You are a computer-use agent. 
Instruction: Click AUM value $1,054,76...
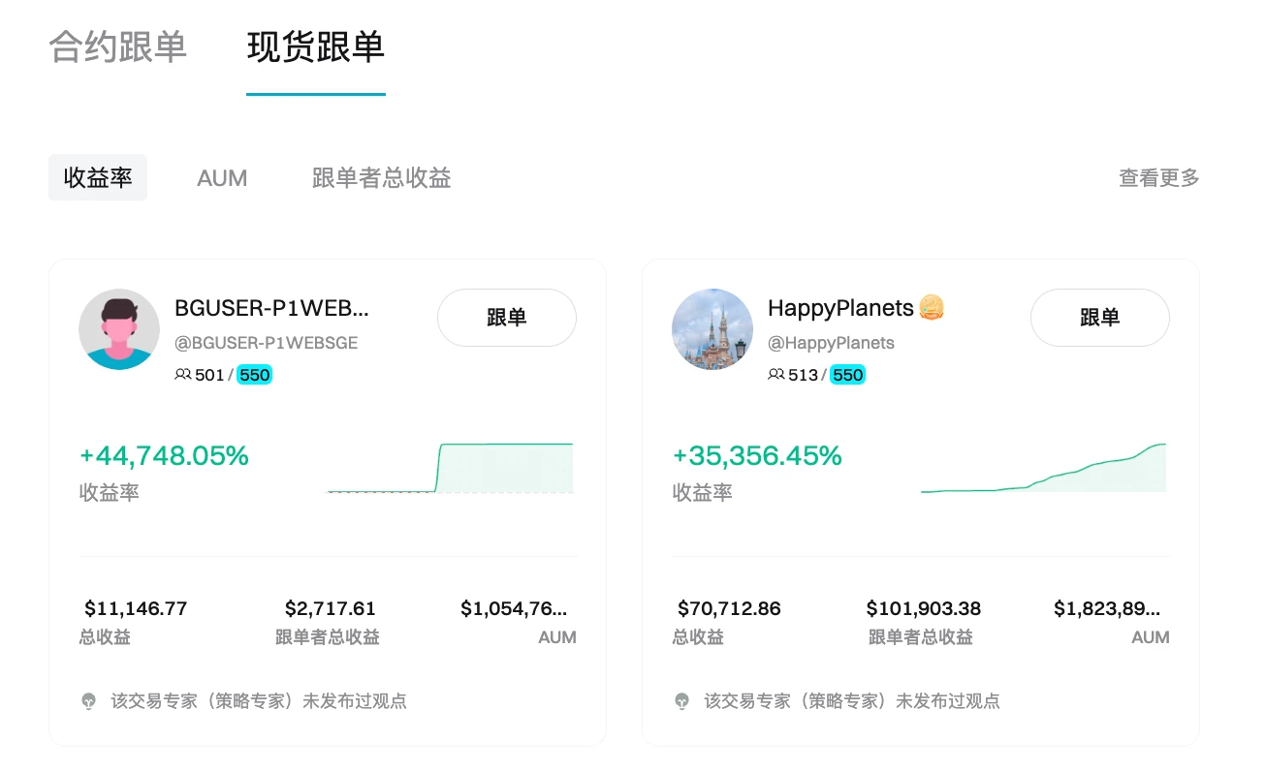pyautogui.click(x=515, y=608)
